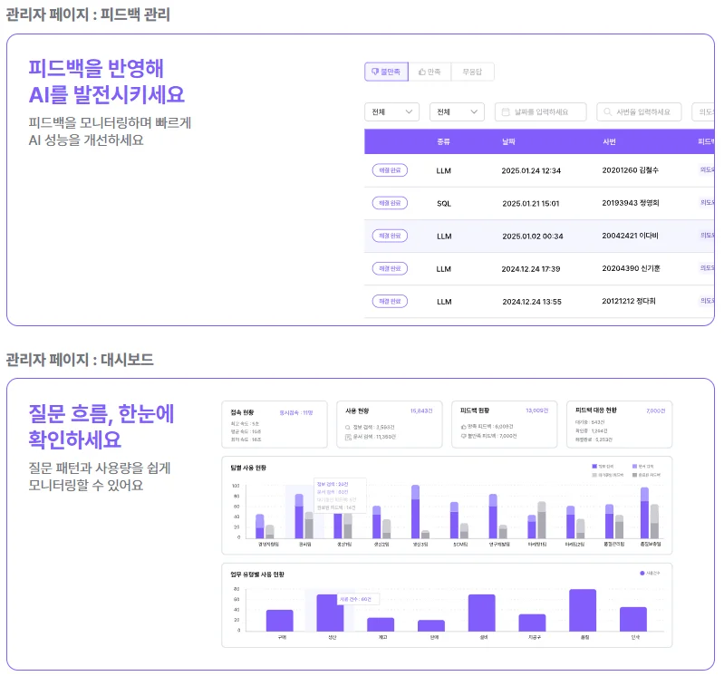Screen dimensions: 724x676
Task: Click the 구매 bar in task-type chart
Action: click(280, 621)
